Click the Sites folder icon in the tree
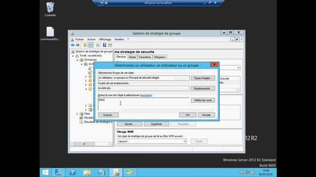This screenshot has width=316, height=177. pos(81,114)
